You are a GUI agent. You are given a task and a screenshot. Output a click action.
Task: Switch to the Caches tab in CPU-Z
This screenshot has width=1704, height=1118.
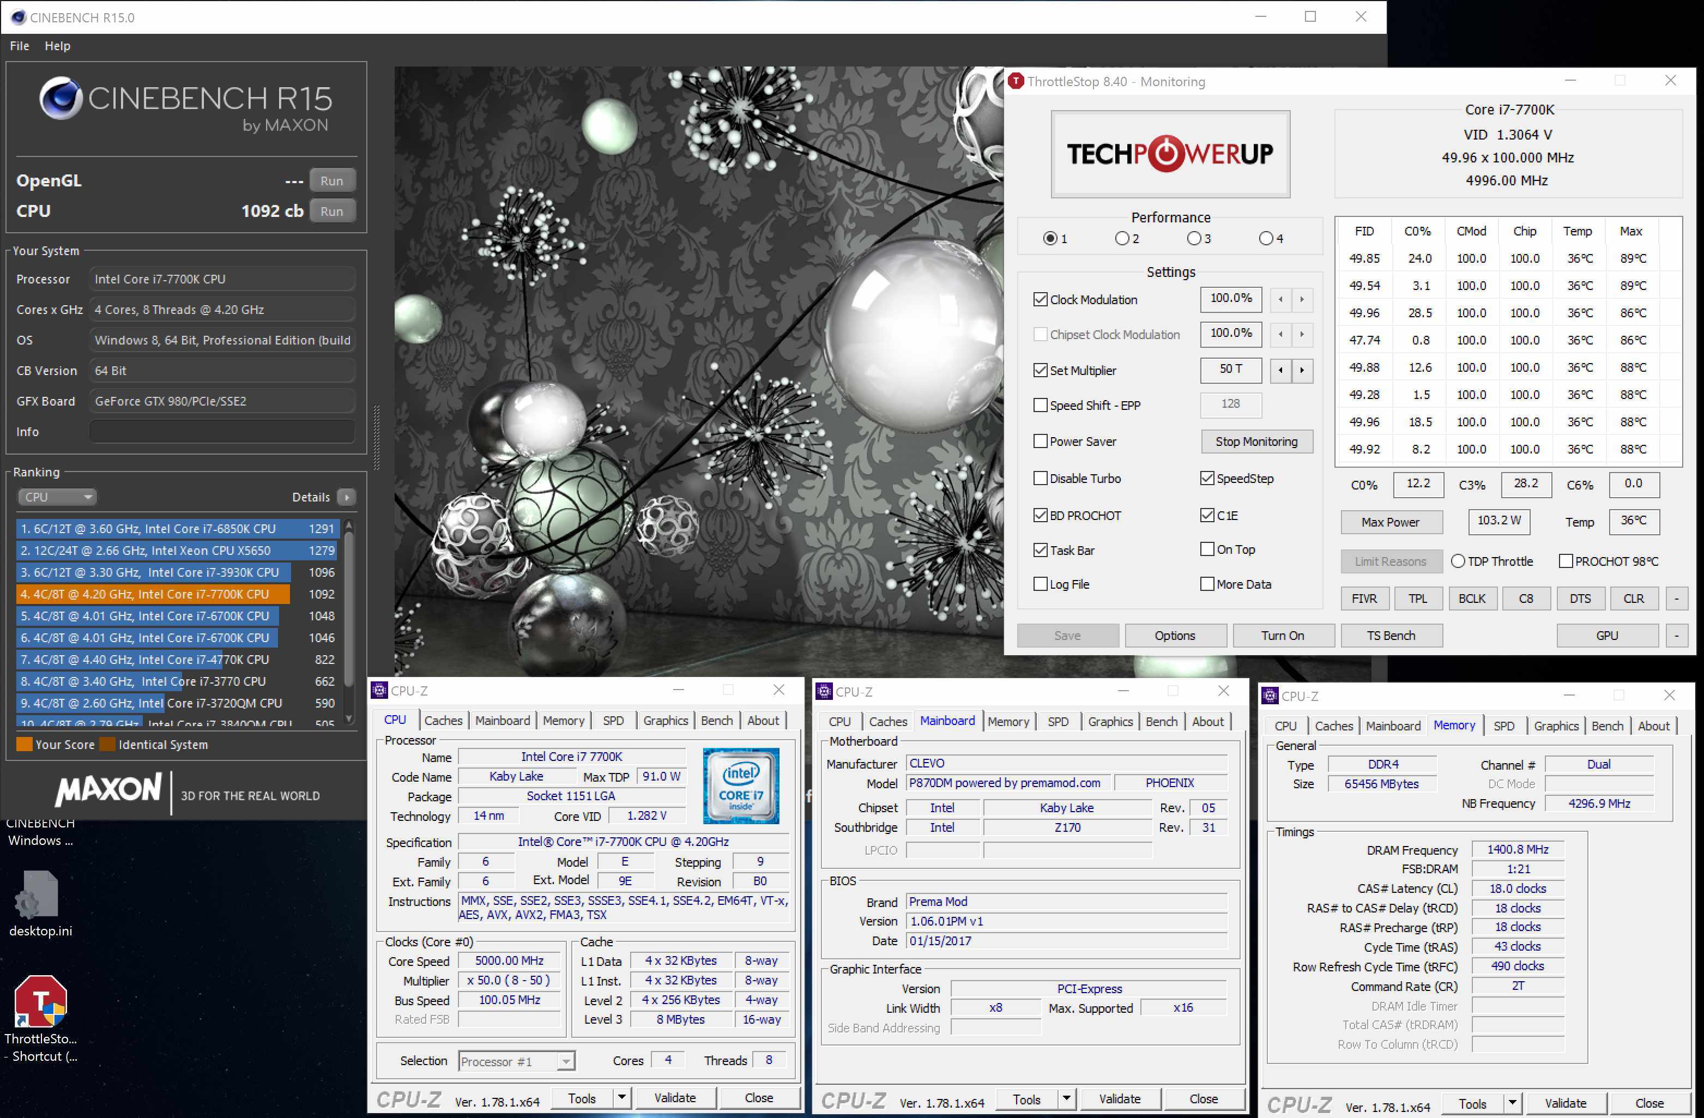tap(443, 720)
